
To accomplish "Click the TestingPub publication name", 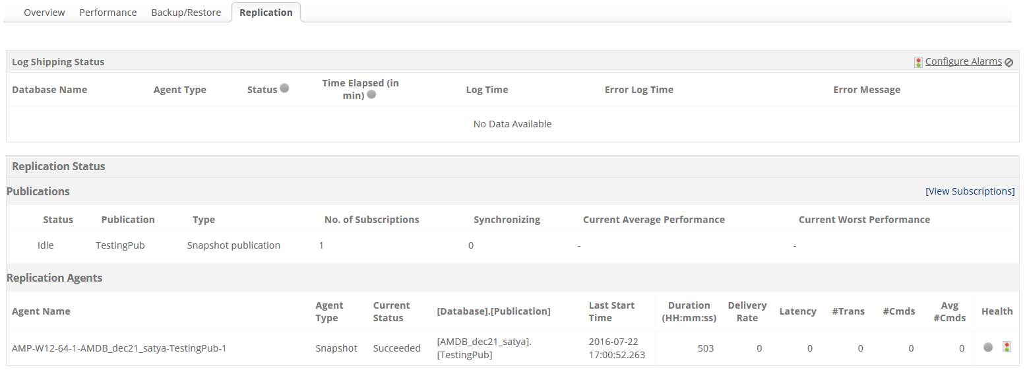I will pos(120,245).
